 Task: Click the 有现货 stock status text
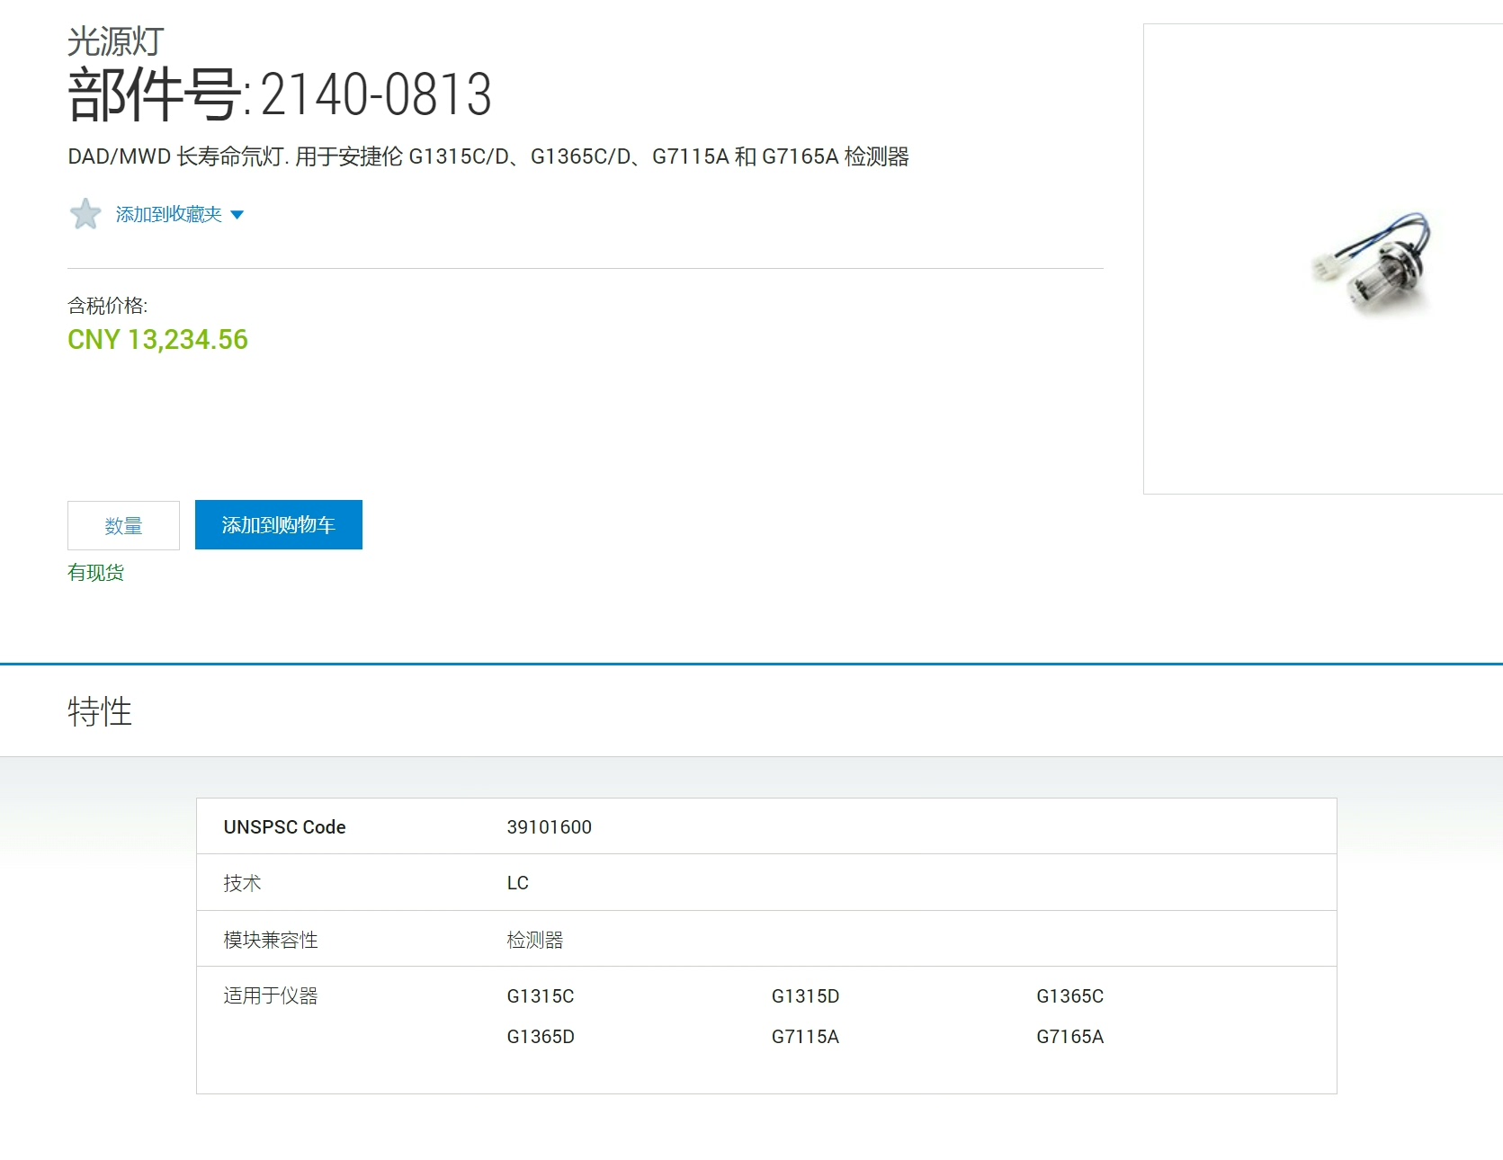pyautogui.click(x=96, y=573)
